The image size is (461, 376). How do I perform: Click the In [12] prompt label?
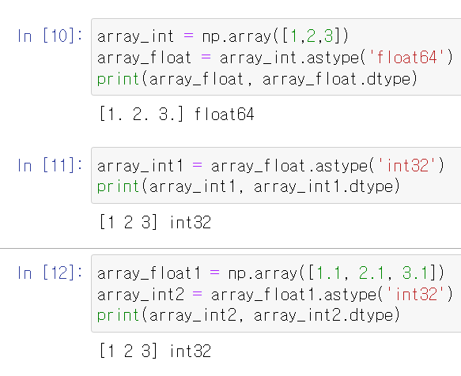pyautogui.click(x=50, y=273)
